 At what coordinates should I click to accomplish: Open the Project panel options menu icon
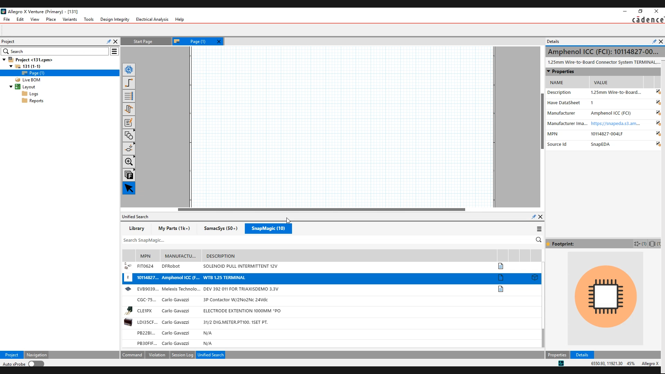114,51
